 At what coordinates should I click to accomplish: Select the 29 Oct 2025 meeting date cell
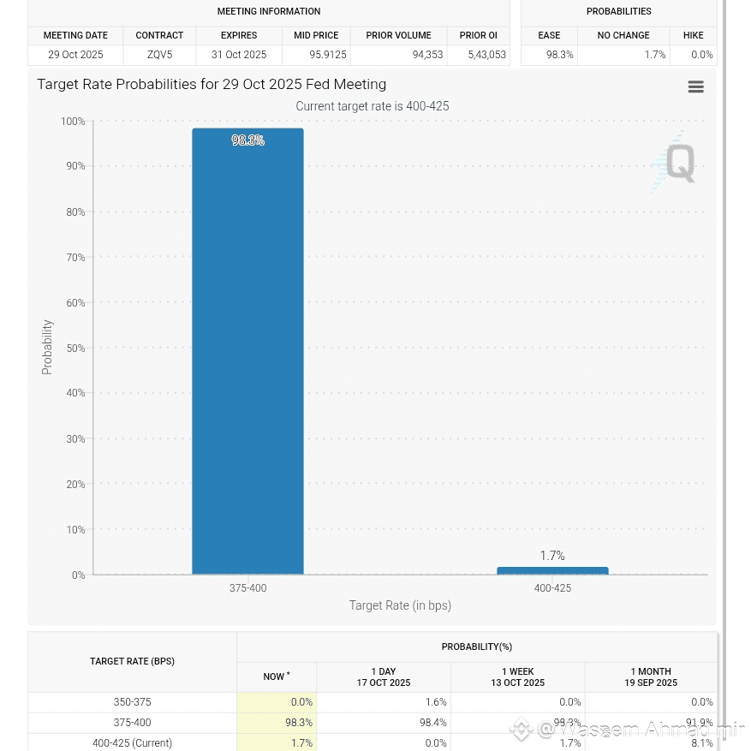(75, 55)
